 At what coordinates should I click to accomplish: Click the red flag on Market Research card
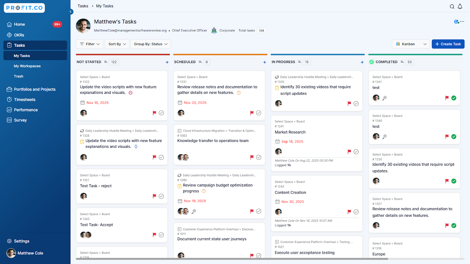[349, 152]
